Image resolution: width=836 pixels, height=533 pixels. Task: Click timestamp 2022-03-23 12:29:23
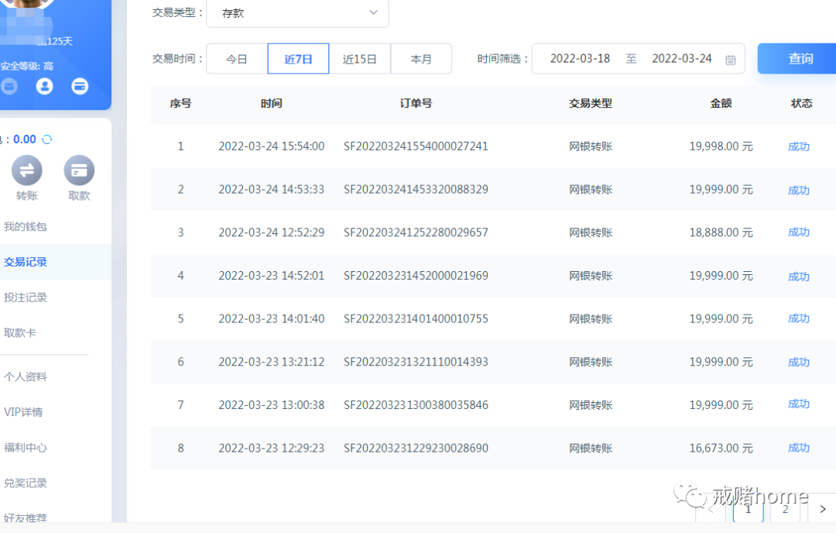(x=272, y=448)
